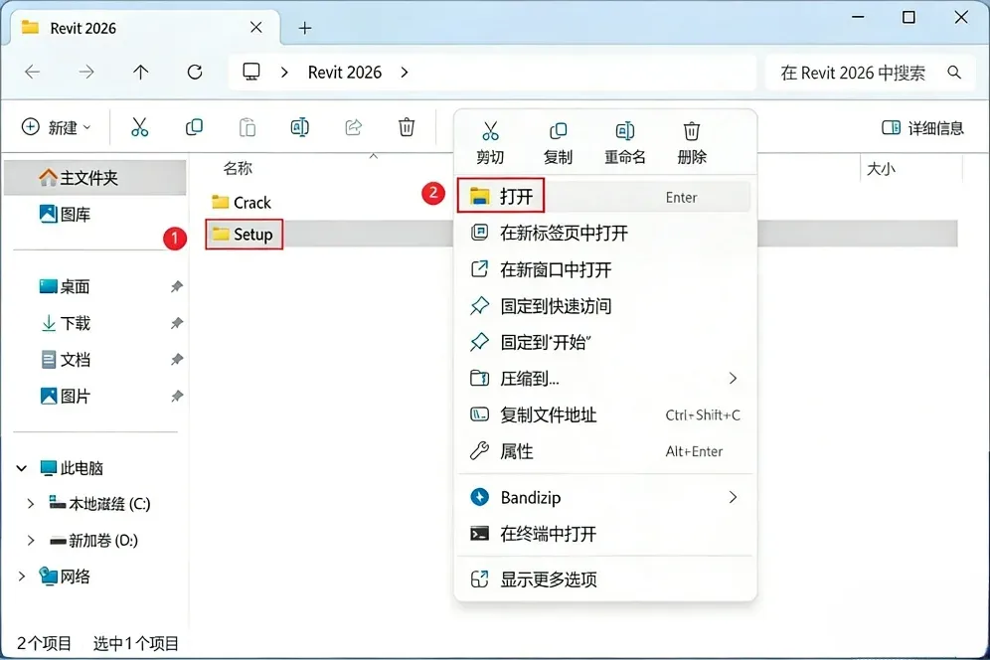Click the chevron after Revit 2026 breadcrumb
Viewport: 990px width, 660px height.
405,72
